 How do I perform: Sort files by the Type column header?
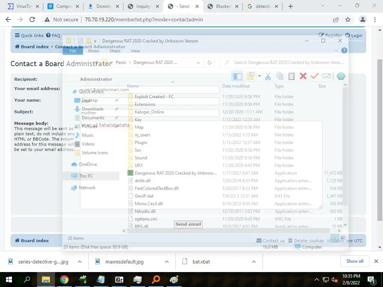[279, 86]
